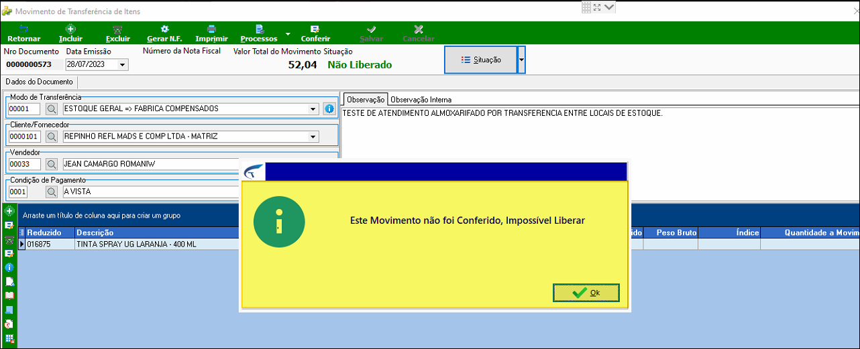Click the JEAN CAMARGO ROMANIW vendedor field
Viewport: 860px width, 349px height.
[x=151, y=164]
